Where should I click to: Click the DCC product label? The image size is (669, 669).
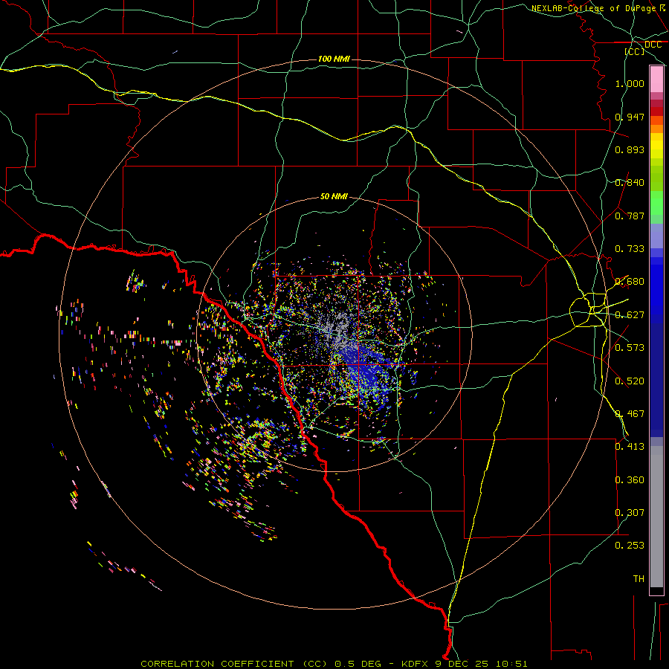(653, 45)
